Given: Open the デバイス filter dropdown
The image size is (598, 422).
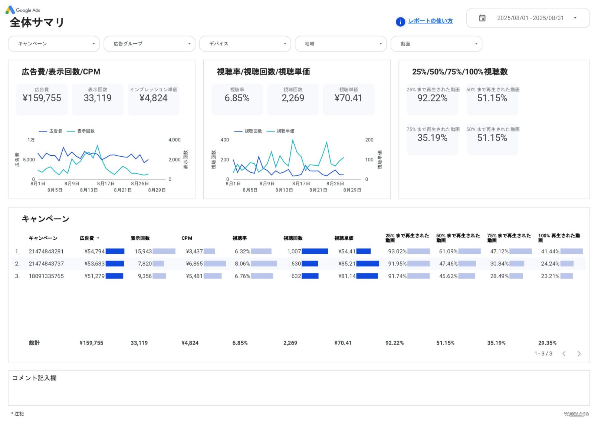Looking at the screenshot, I should pyautogui.click(x=245, y=44).
